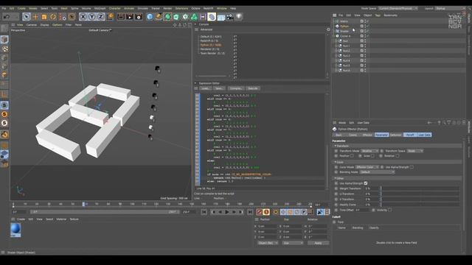The image size is (472, 265).
Task: Activate the Move tool
Action: tap(35, 17)
